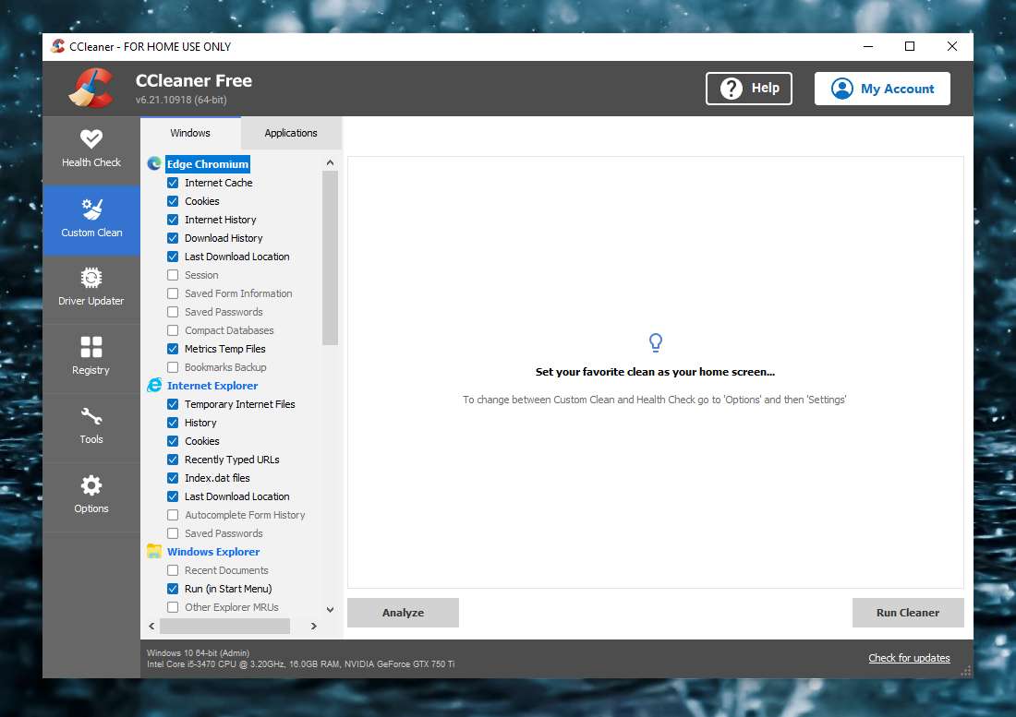Screen dimensions: 1016x717
Task: Click the horizontal scroll left arrow
Action: [x=151, y=626]
